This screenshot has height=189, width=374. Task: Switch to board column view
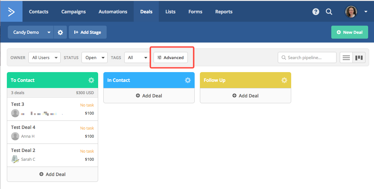tap(359, 58)
